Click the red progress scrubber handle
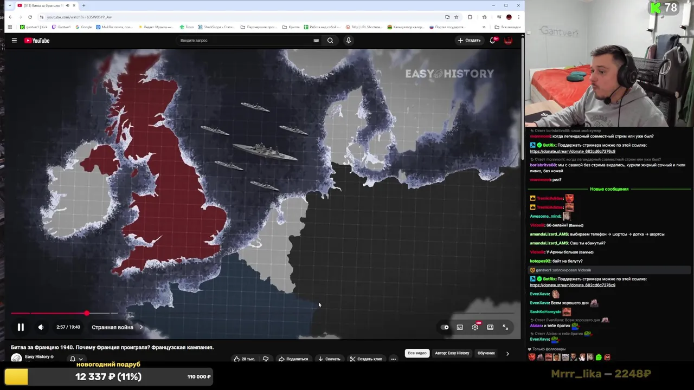This screenshot has width=694, height=390. (x=87, y=314)
